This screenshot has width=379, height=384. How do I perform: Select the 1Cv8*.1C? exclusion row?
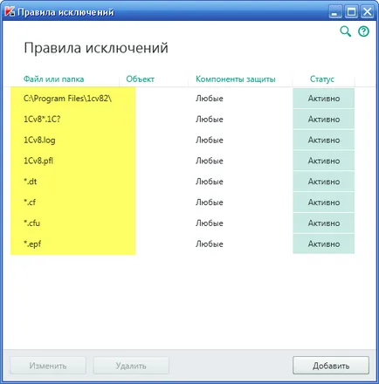click(183, 120)
